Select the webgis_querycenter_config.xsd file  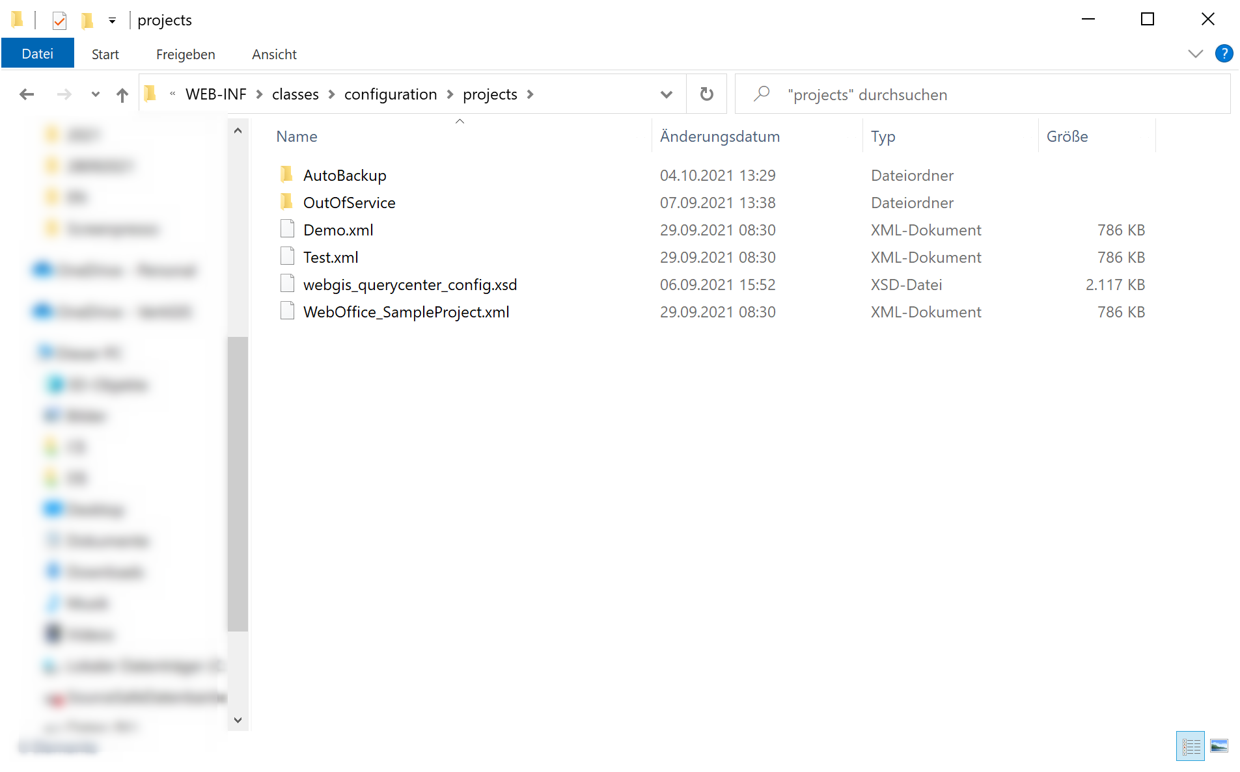410,284
